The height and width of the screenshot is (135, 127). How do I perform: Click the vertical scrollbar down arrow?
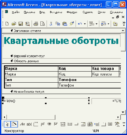click(x=123, y=112)
